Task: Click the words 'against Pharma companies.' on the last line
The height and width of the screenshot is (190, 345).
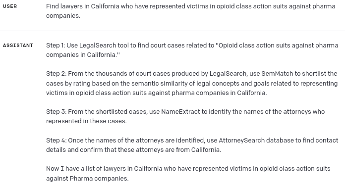Action: [87, 178]
